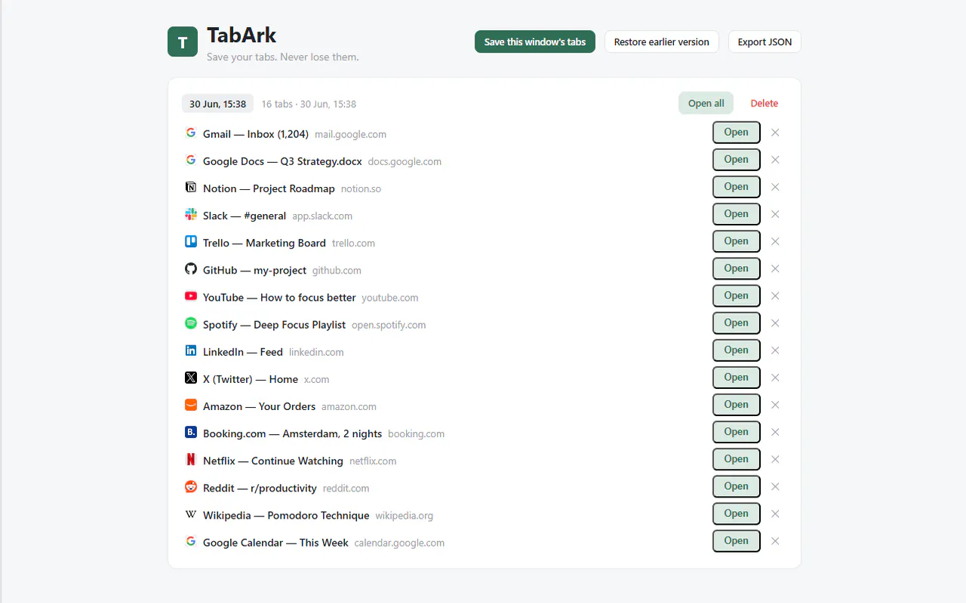The width and height of the screenshot is (966, 603).
Task: Remove the Slack tab with its X
Action: (x=775, y=214)
